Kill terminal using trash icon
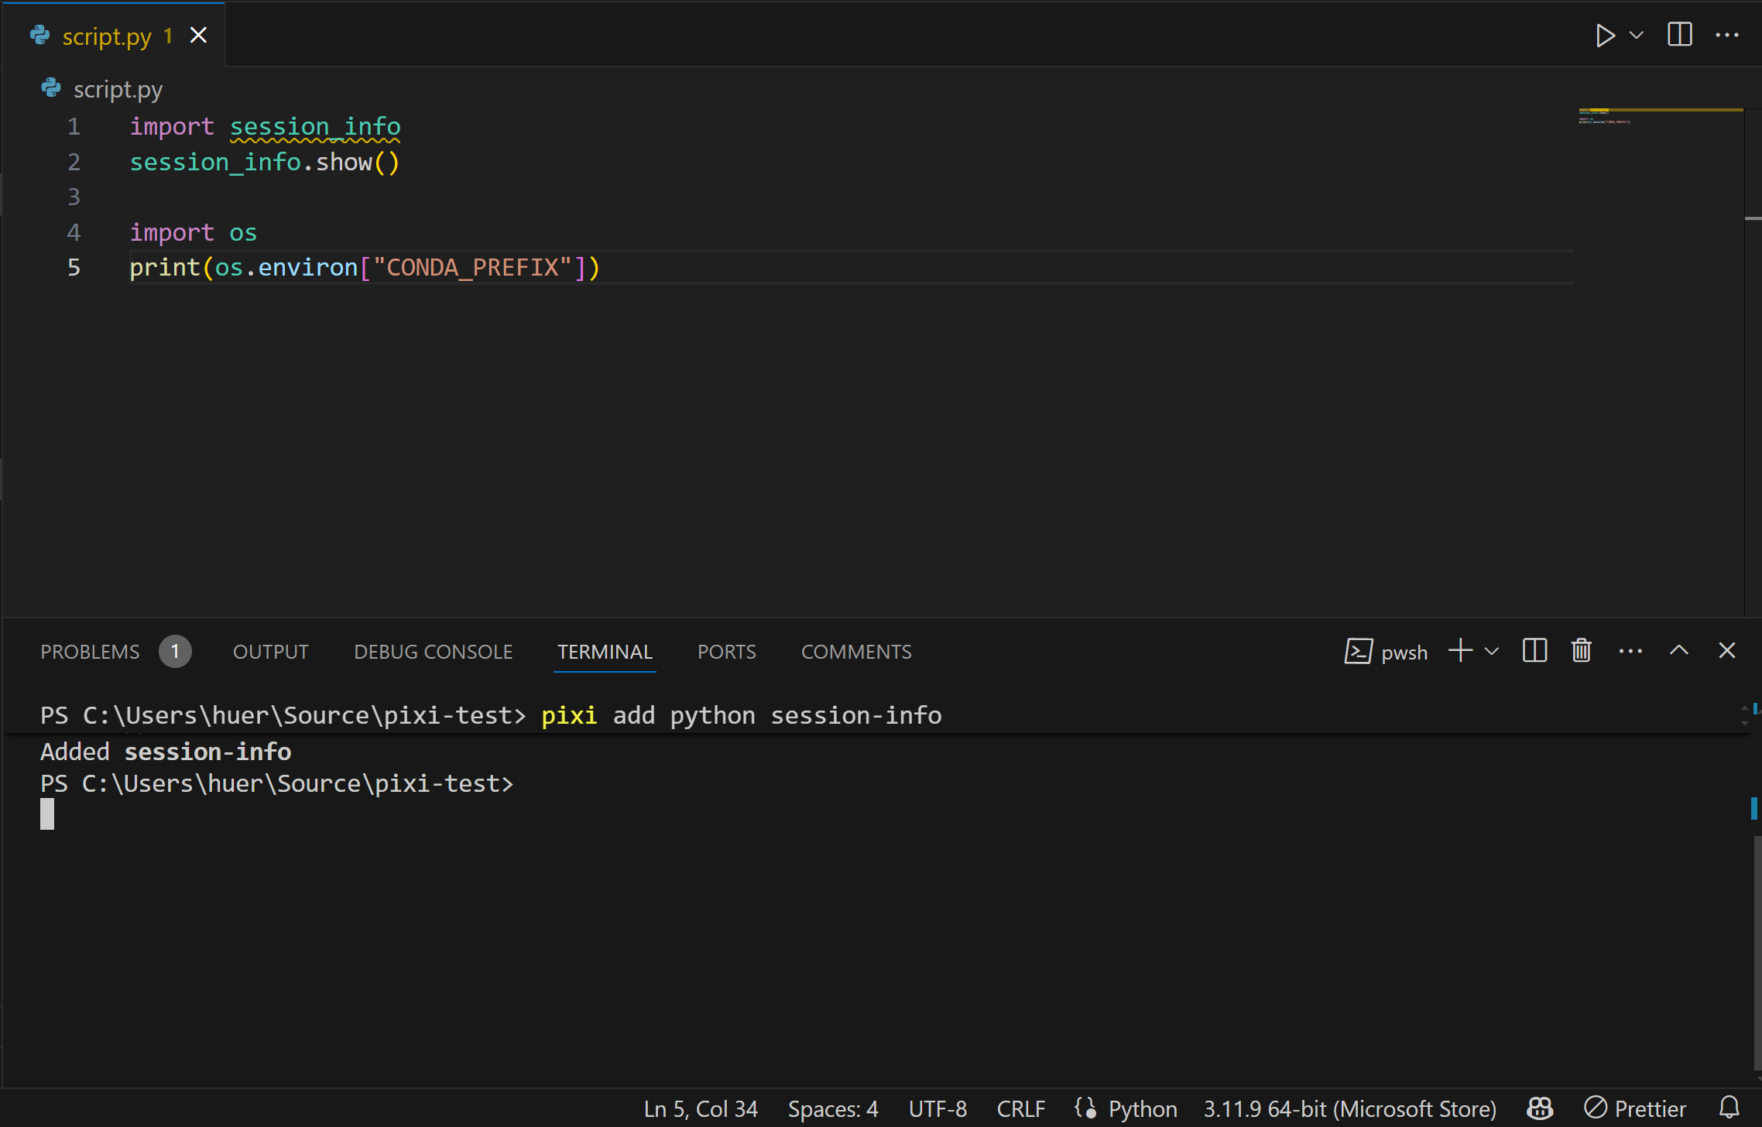Image resolution: width=1762 pixels, height=1127 pixels. point(1582,651)
